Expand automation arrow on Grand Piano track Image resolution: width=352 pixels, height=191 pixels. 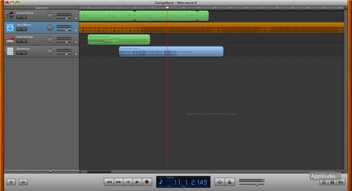76,18
